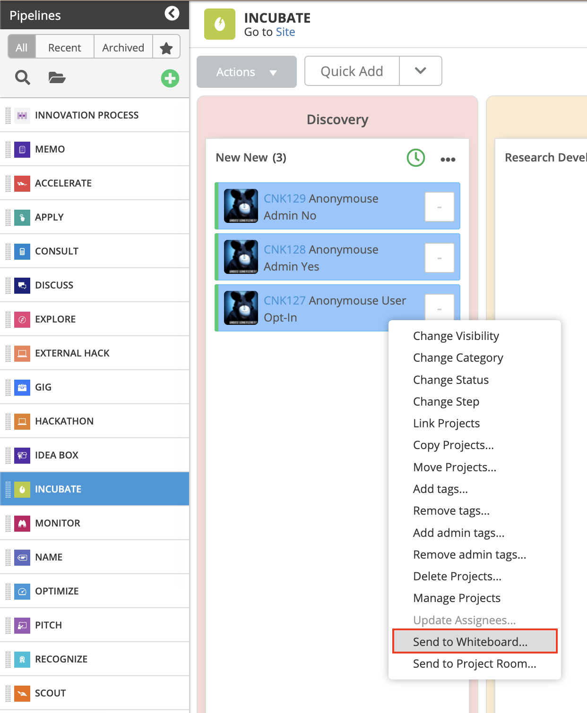Click the Quick Add button
This screenshot has height=713, width=587.
[352, 71]
